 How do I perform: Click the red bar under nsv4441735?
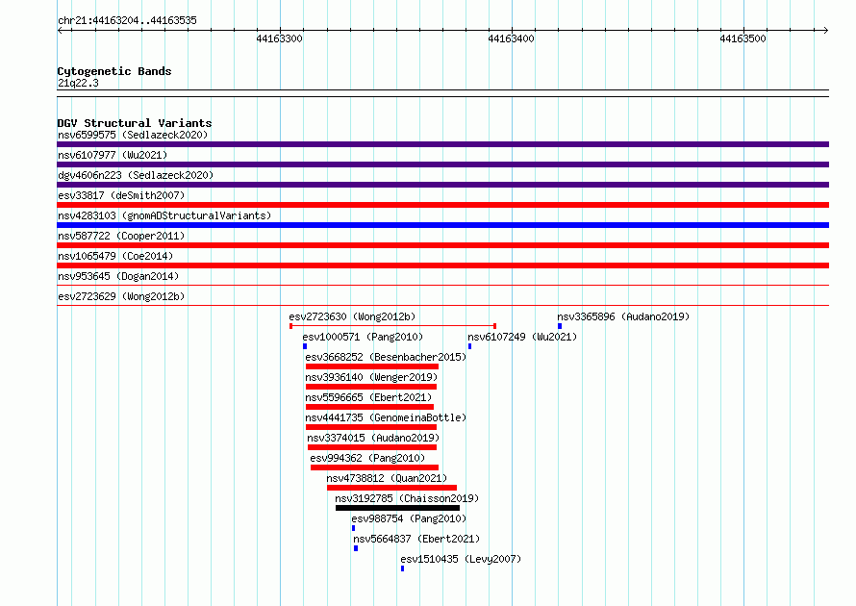pos(370,427)
